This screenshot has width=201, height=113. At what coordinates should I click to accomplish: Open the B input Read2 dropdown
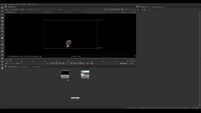(x=79, y=9)
